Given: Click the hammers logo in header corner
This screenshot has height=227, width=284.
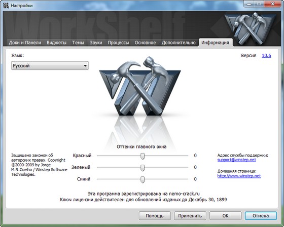Looking at the screenshot, I should [250, 28].
